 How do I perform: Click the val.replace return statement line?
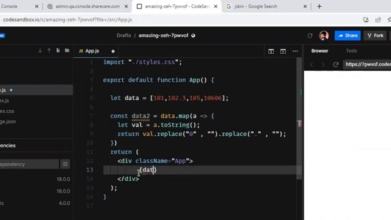202,134
